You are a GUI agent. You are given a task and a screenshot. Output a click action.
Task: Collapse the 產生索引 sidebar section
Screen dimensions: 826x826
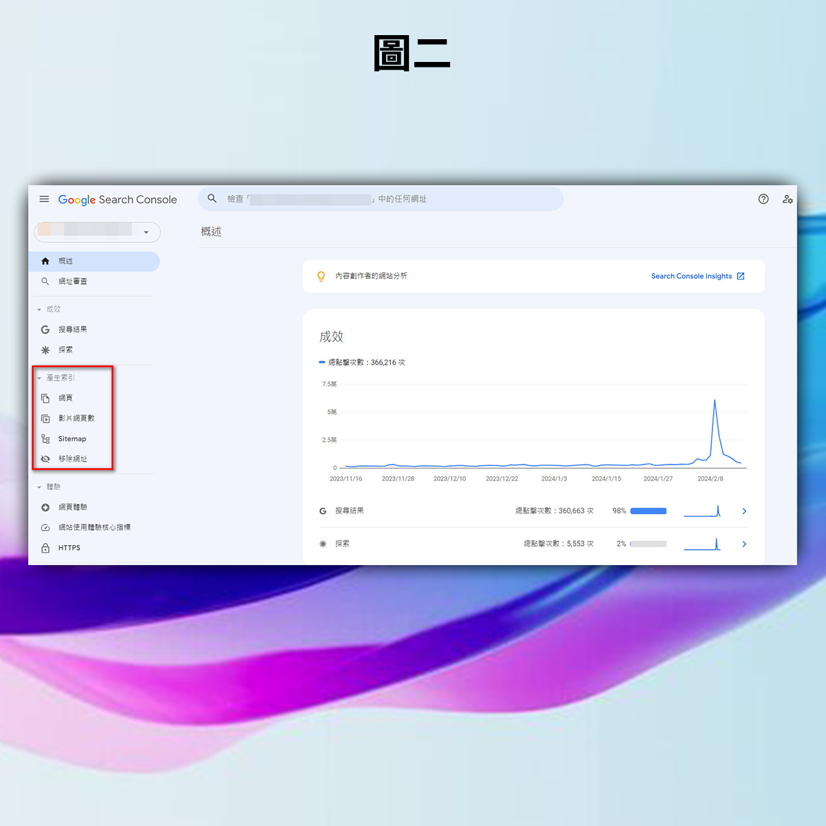pyautogui.click(x=39, y=378)
